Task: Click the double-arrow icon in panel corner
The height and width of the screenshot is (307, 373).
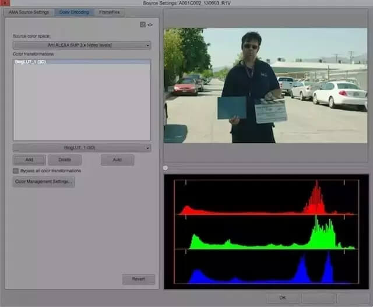Action: [x=150, y=24]
